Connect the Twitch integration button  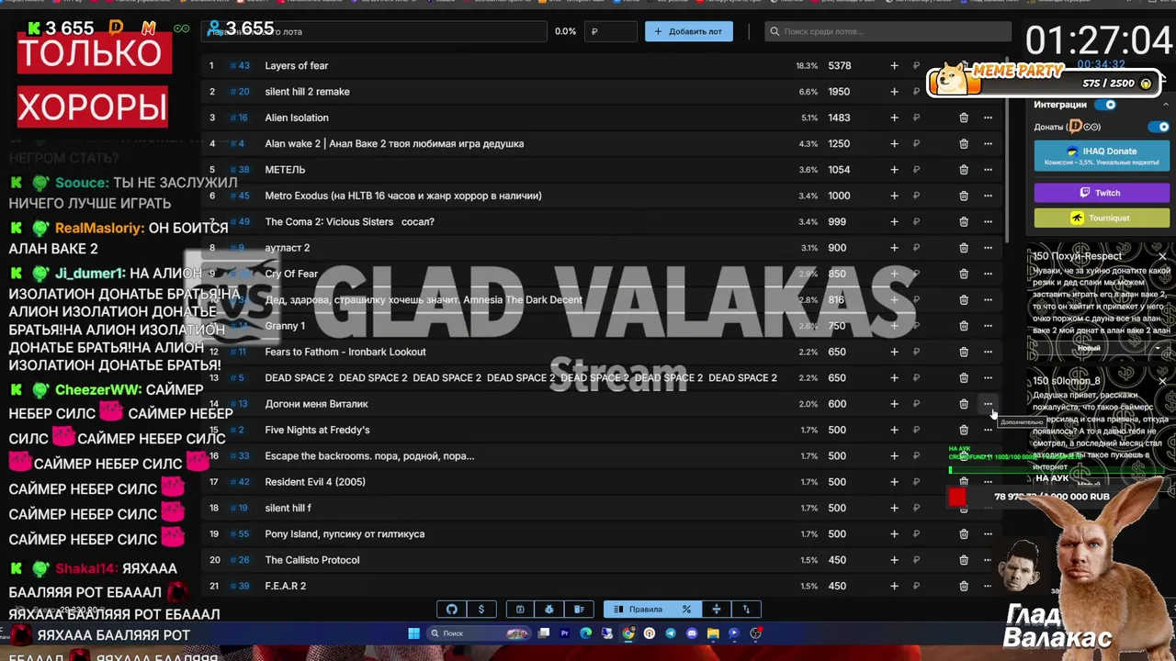[x=1102, y=193]
